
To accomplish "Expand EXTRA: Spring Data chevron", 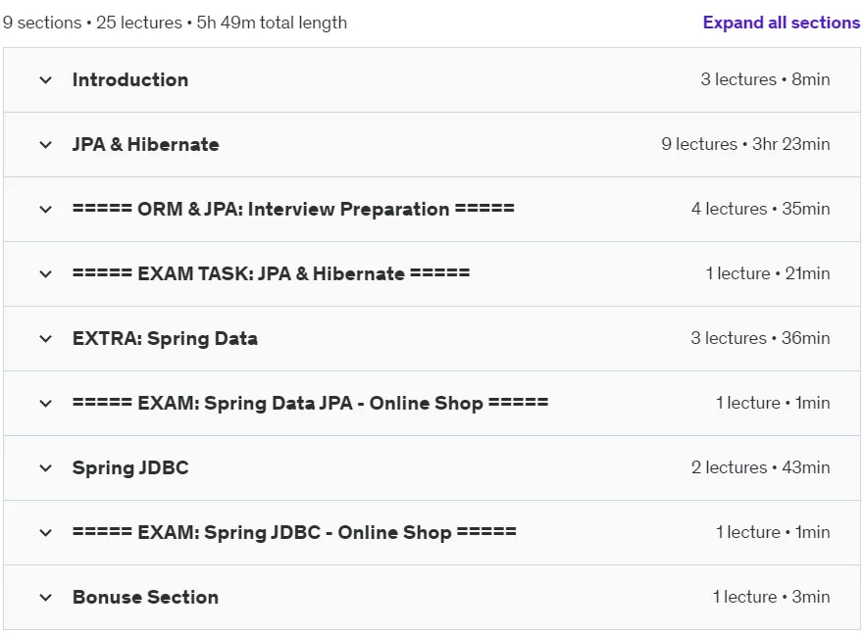I will (46, 339).
